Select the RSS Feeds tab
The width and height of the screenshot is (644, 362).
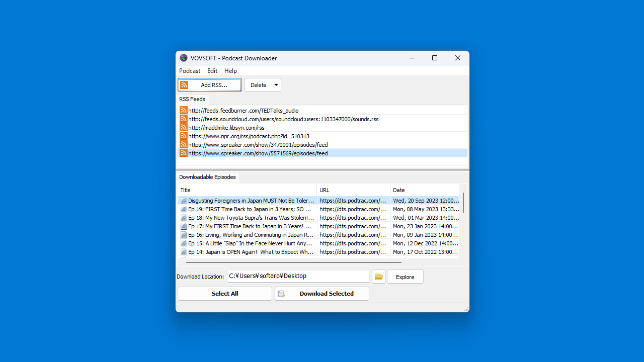tap(192, 99)
